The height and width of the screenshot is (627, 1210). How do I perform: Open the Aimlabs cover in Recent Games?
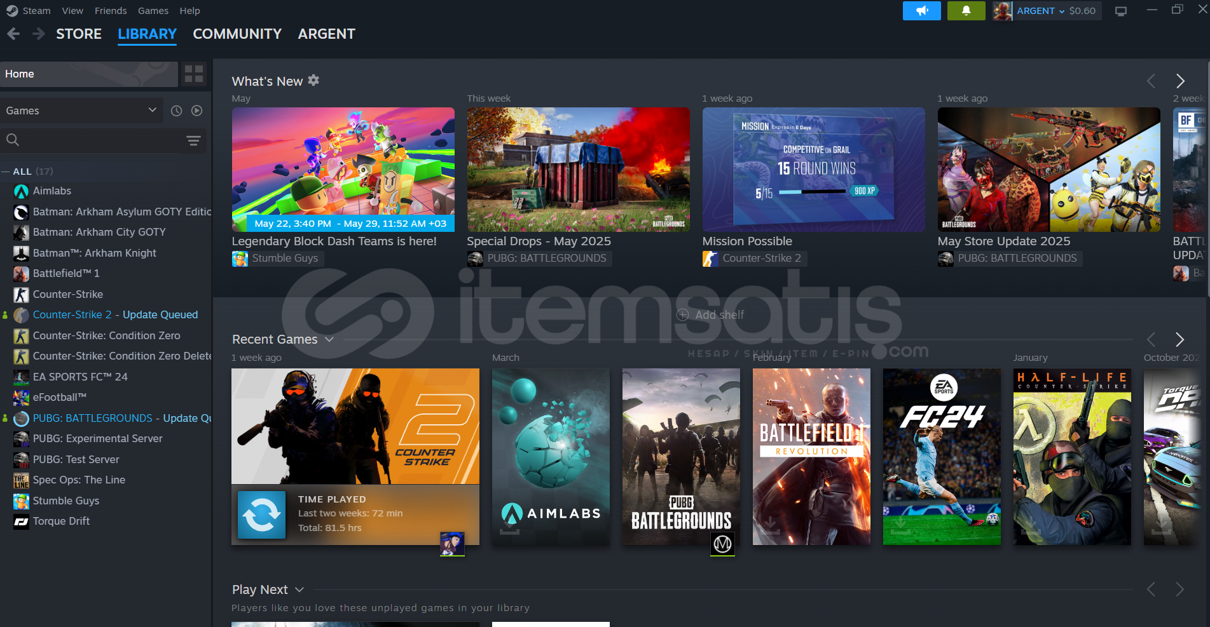[x=551, y=457]
